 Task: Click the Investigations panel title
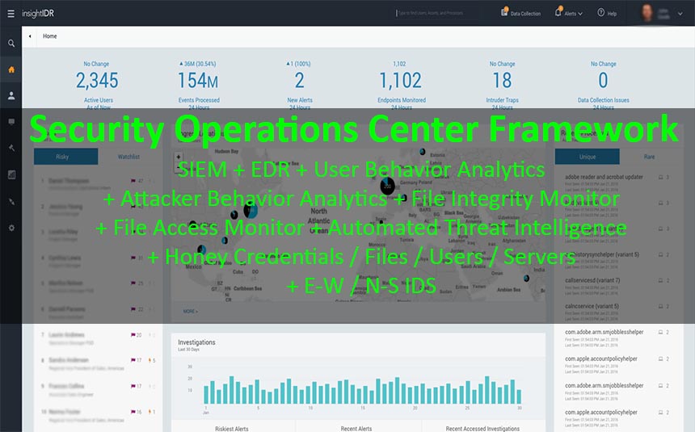click(196, 342)
